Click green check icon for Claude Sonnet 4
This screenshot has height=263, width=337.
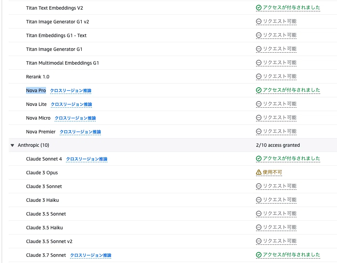pos(259,158)
